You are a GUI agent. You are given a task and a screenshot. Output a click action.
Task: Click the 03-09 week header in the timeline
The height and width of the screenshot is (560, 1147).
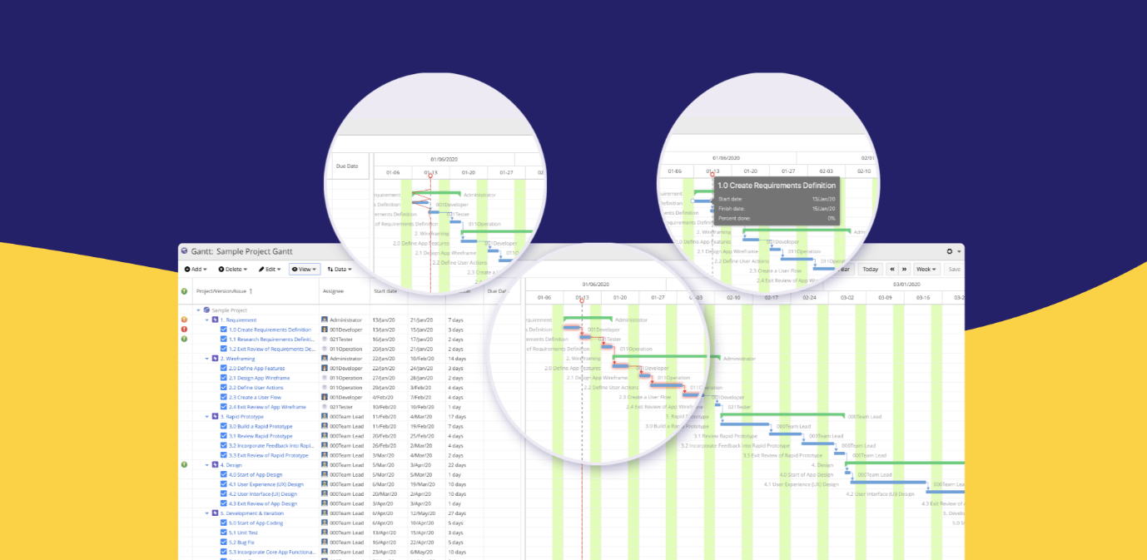[x=884, y=297]
